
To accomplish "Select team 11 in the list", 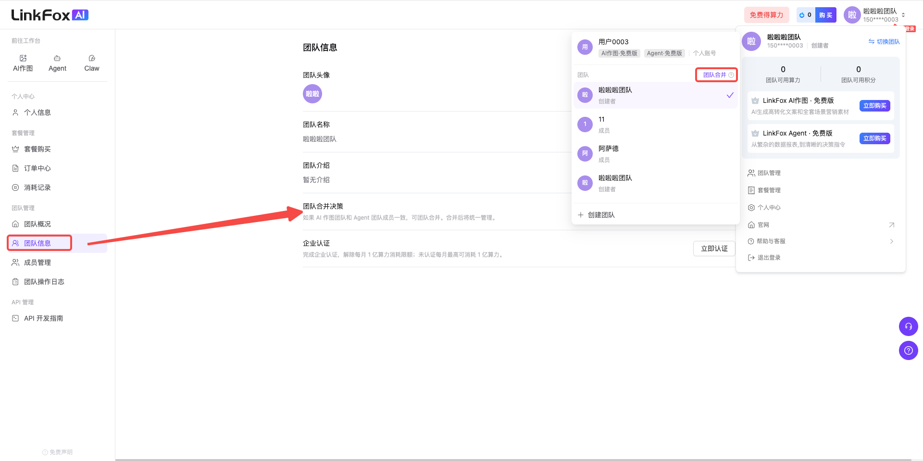I will tap(655, 125).
